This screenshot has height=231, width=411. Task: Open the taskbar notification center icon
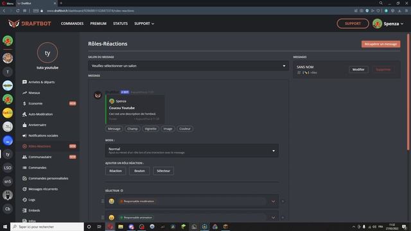point(404,227)
